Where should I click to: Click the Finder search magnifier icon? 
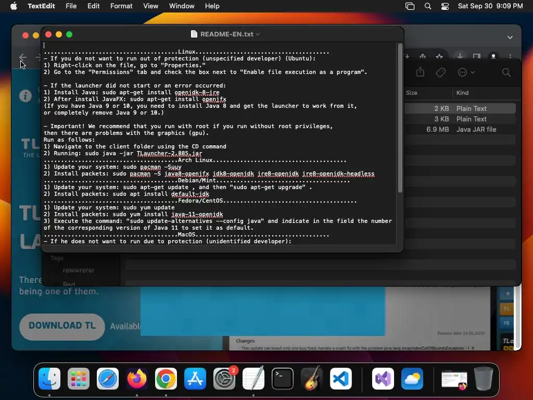pyautogui.click(x=506, y=72)
